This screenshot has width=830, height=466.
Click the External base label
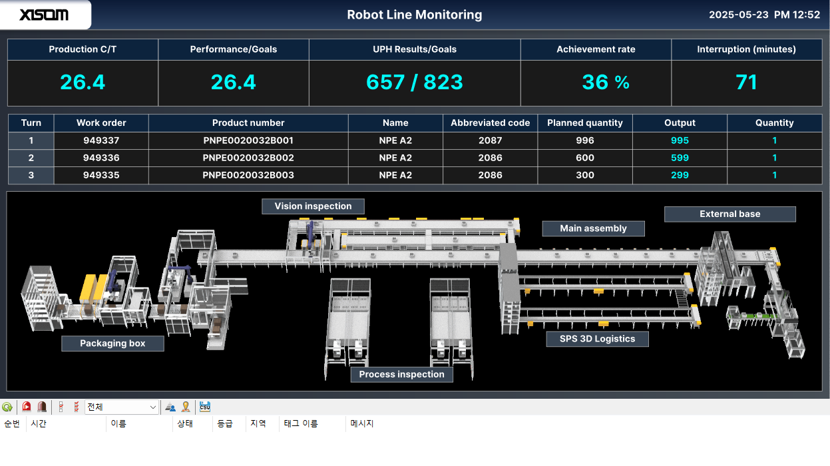[729, 214]
